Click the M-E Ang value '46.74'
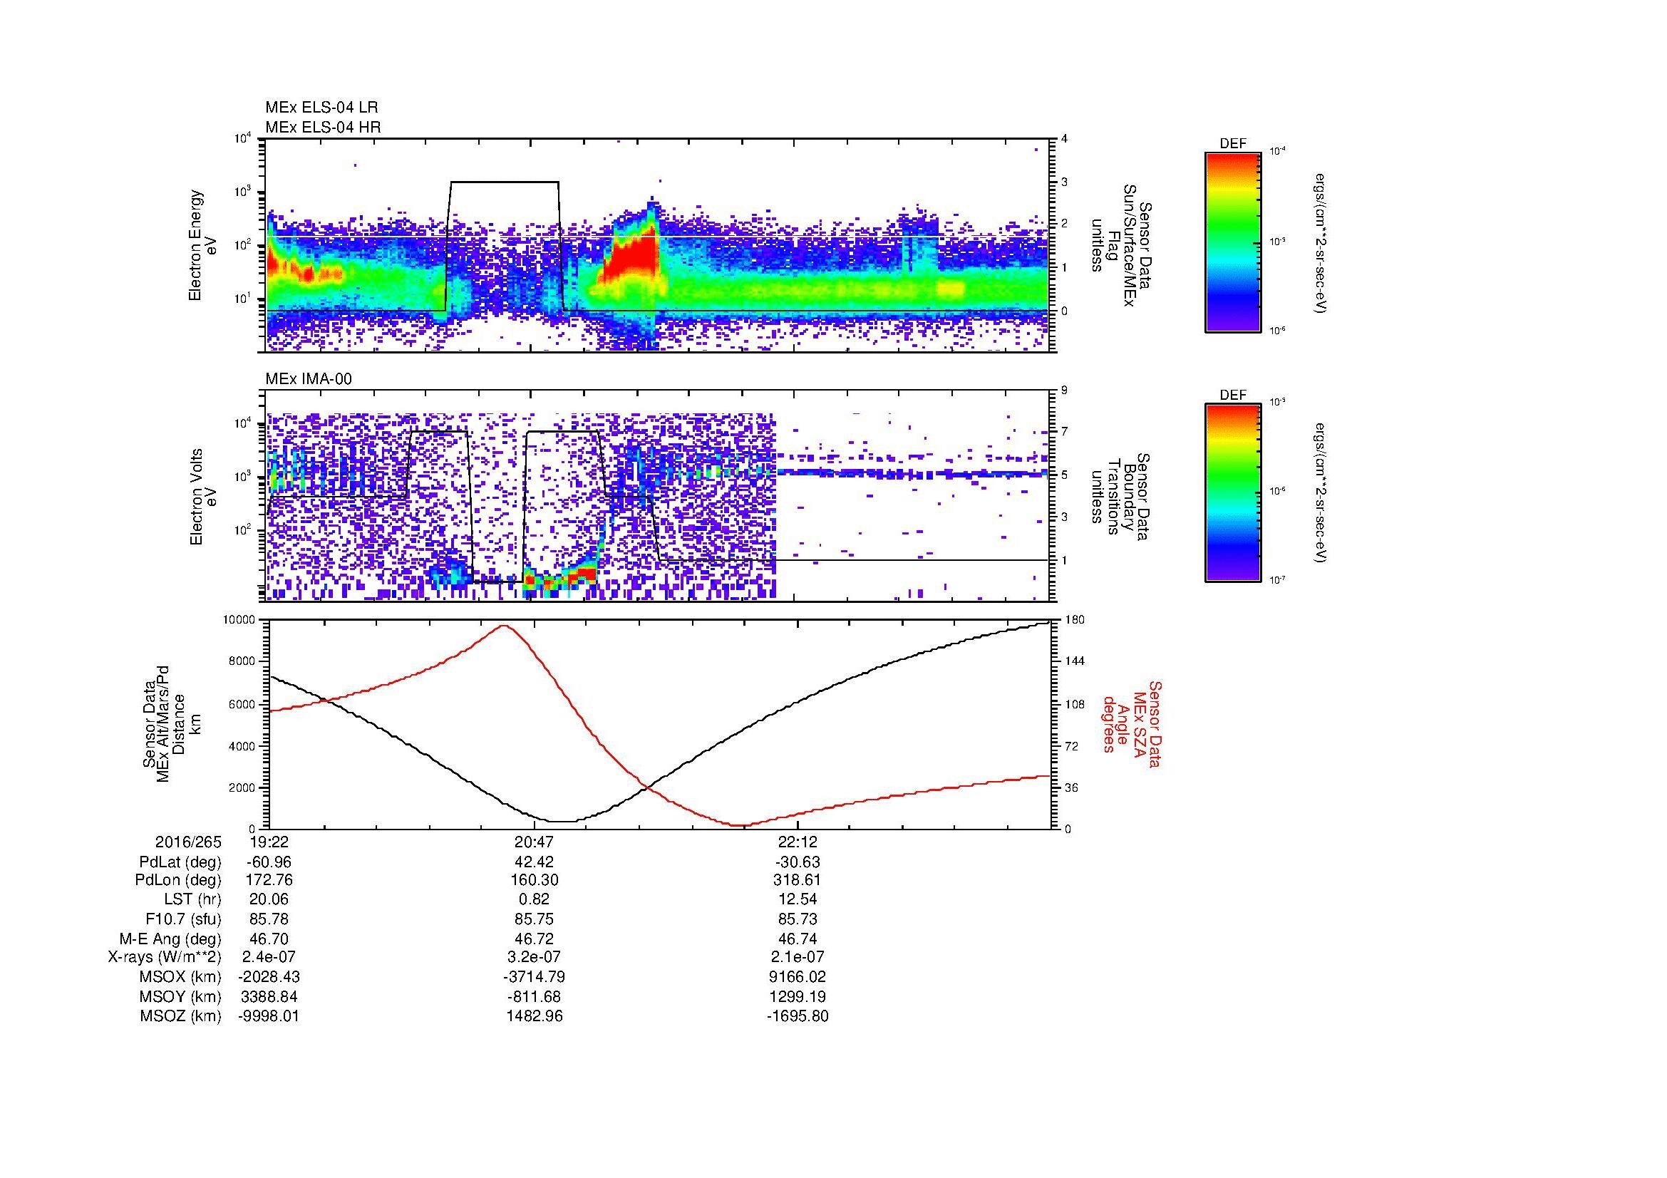 tap(798, 939)
